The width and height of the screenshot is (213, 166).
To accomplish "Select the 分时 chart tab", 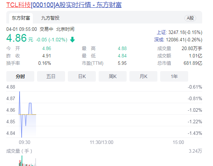I will [x=20, y=76].
